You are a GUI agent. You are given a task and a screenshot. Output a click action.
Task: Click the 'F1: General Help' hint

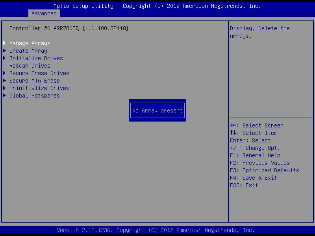click(255, 155)
